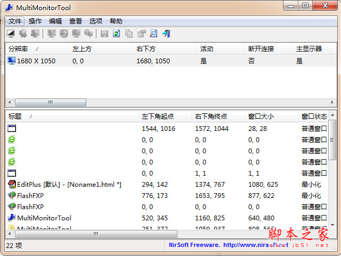Sort by the 主显示器 column header
341x256 pixels.
click(314, 48)
